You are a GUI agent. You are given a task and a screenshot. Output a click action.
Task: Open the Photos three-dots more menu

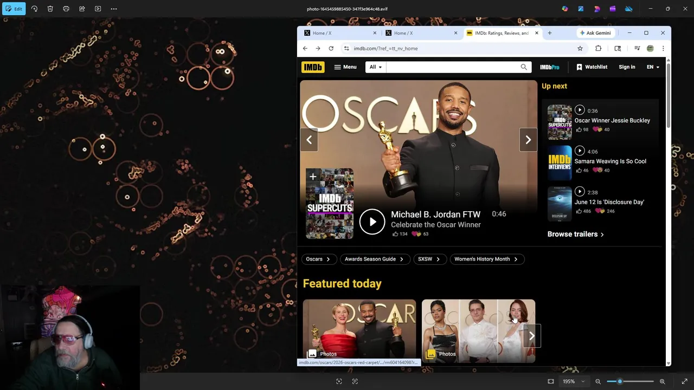pyautogui.click(x=114, y=9)
